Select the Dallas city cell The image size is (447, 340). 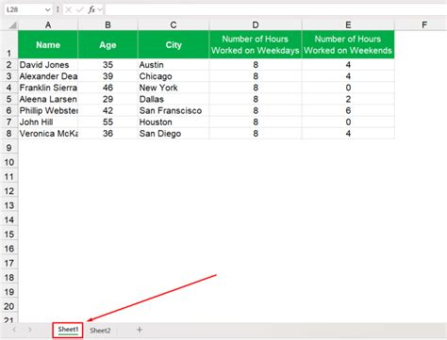click(174, 99)
